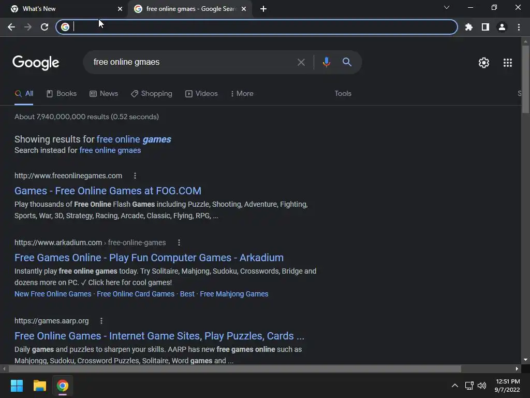Expand the More search filters menu
This screenshot has width=530, height=398.
pos(242,94)
